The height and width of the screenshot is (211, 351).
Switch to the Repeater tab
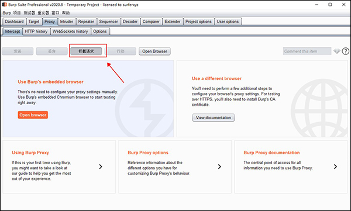point(86,22)
